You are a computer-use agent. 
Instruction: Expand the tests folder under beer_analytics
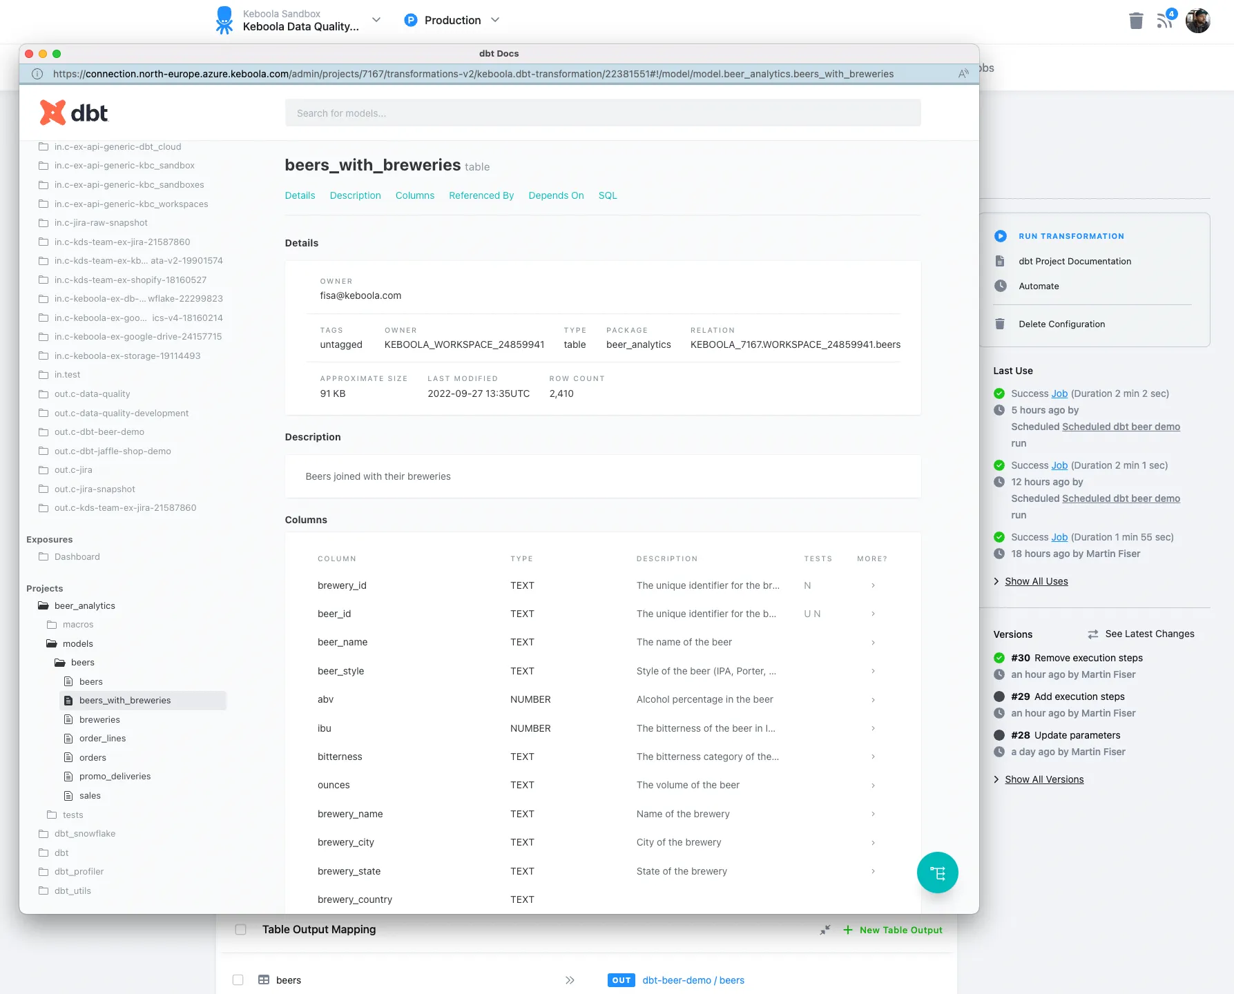73,815
